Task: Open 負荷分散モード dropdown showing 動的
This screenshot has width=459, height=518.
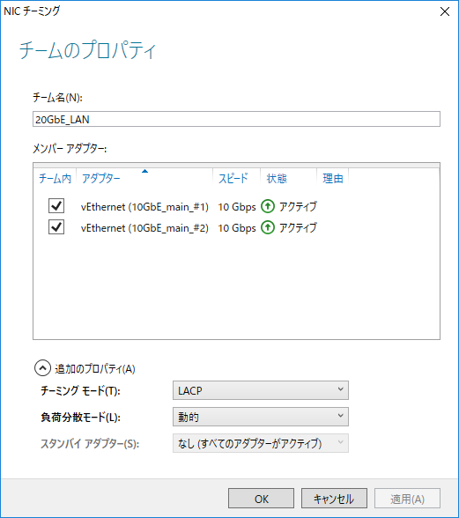Action: (261, 417)
